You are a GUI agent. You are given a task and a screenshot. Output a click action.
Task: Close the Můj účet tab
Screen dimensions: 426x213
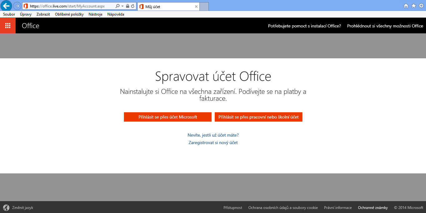tap(196, 6)
